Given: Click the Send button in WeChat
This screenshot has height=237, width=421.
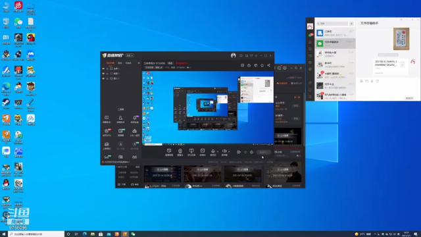Looking at the screenshot, I should point(409,98).
